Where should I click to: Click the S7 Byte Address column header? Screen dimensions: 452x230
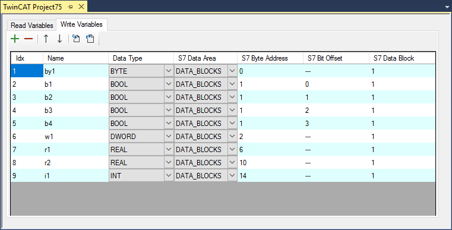coord(270,58)
